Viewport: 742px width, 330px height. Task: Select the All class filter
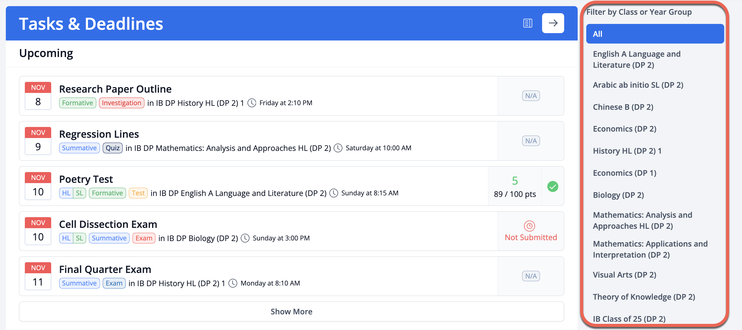(655, 34)
